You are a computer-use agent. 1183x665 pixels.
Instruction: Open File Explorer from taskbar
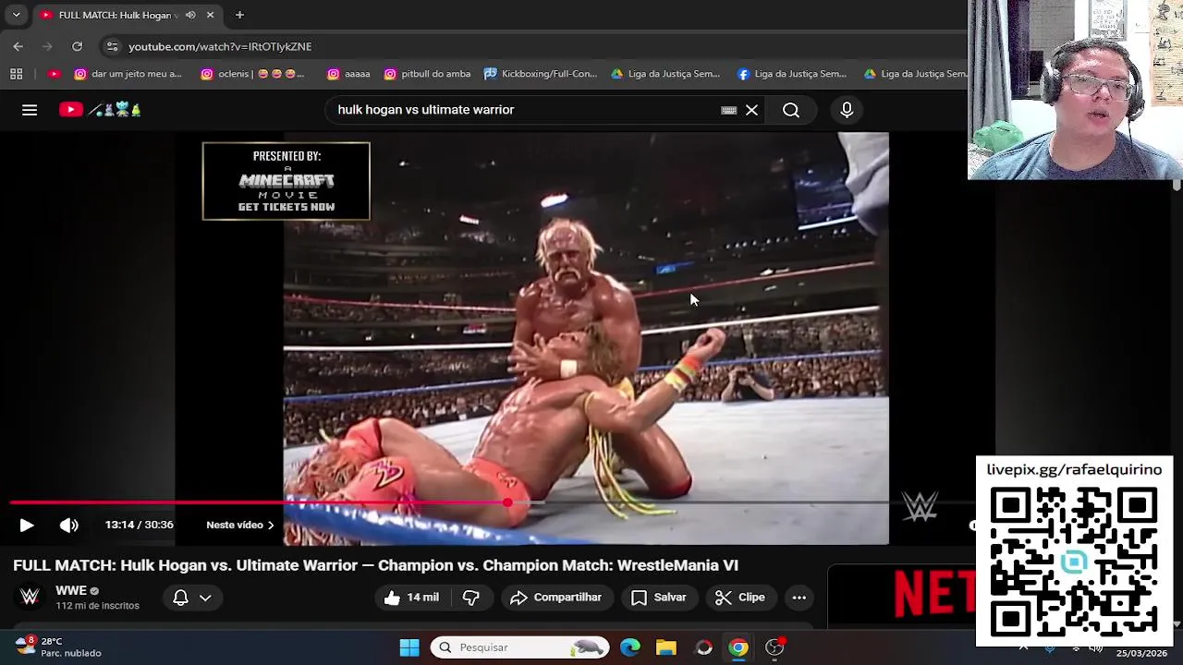(x=666, y=647)
